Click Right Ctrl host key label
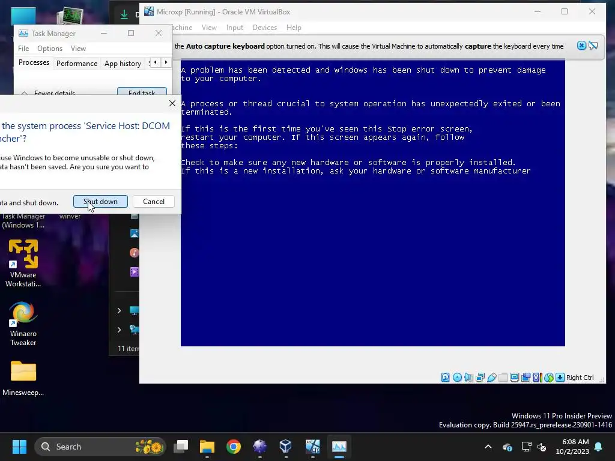Viewport: 615px width, 461px height. click(x=580, y=378)
